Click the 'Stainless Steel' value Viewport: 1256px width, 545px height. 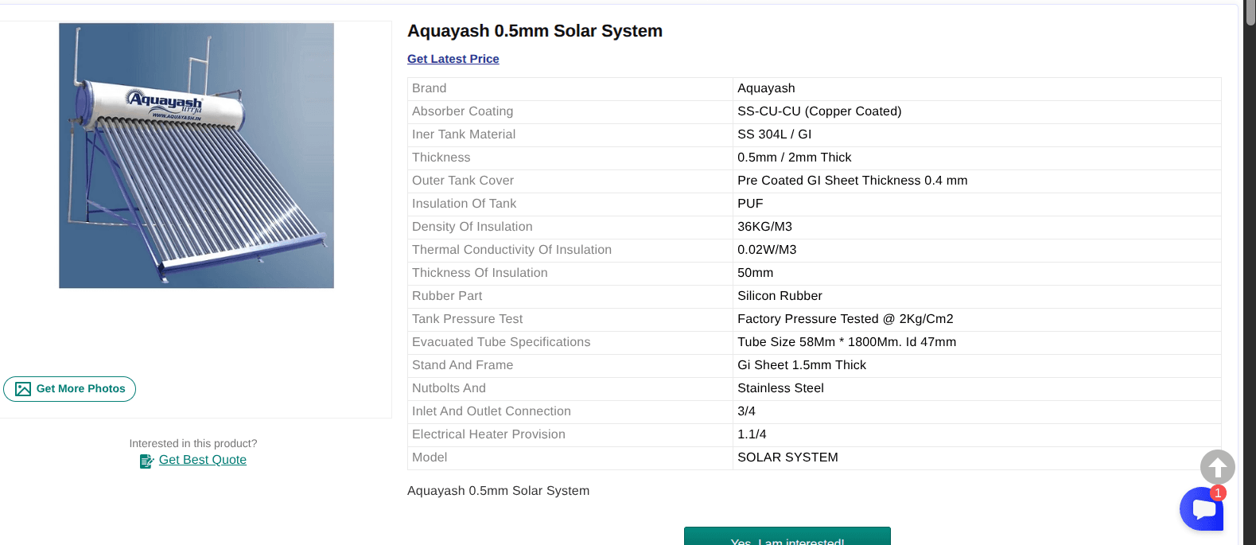(x=780, y=388)
